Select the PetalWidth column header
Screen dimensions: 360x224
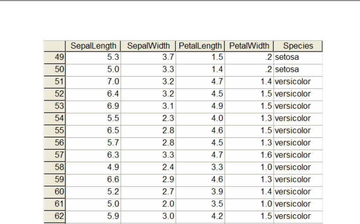point(249,46)
